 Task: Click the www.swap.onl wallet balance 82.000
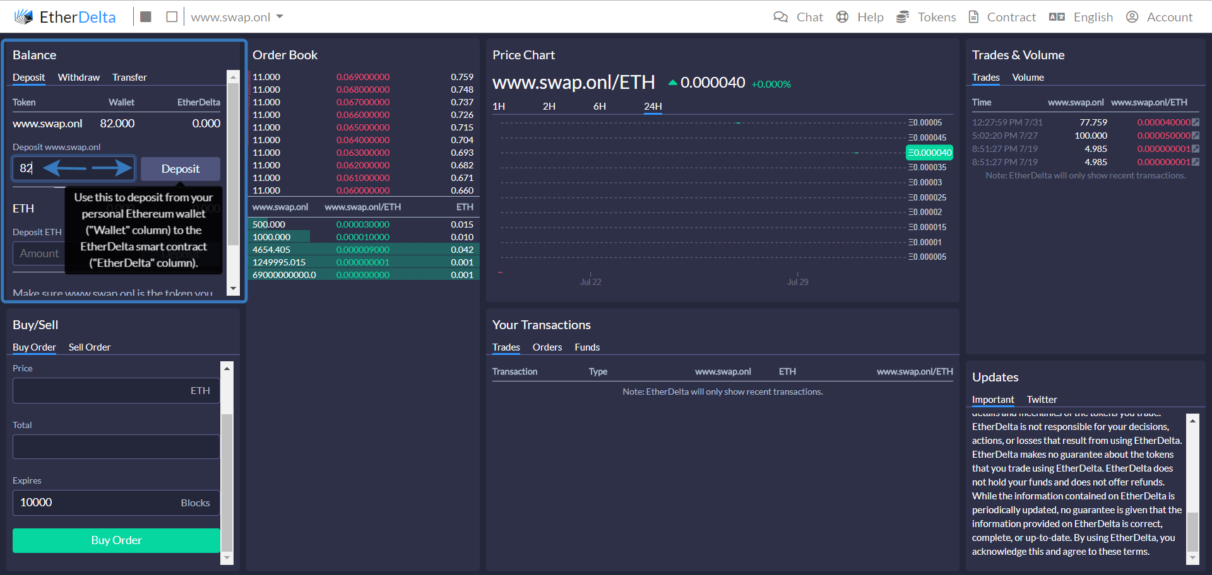point(117,124)
